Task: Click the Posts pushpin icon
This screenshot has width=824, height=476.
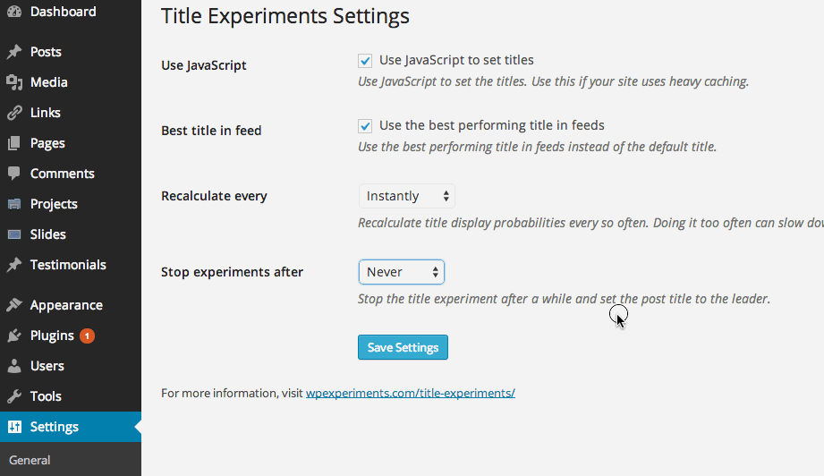Action: [14, 52]
